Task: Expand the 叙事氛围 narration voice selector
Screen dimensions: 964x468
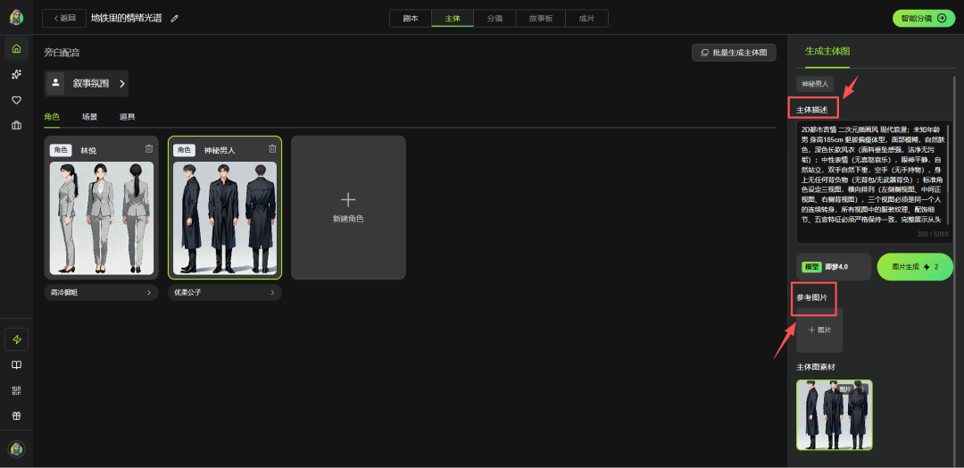Action: click(x=87, y=84)
